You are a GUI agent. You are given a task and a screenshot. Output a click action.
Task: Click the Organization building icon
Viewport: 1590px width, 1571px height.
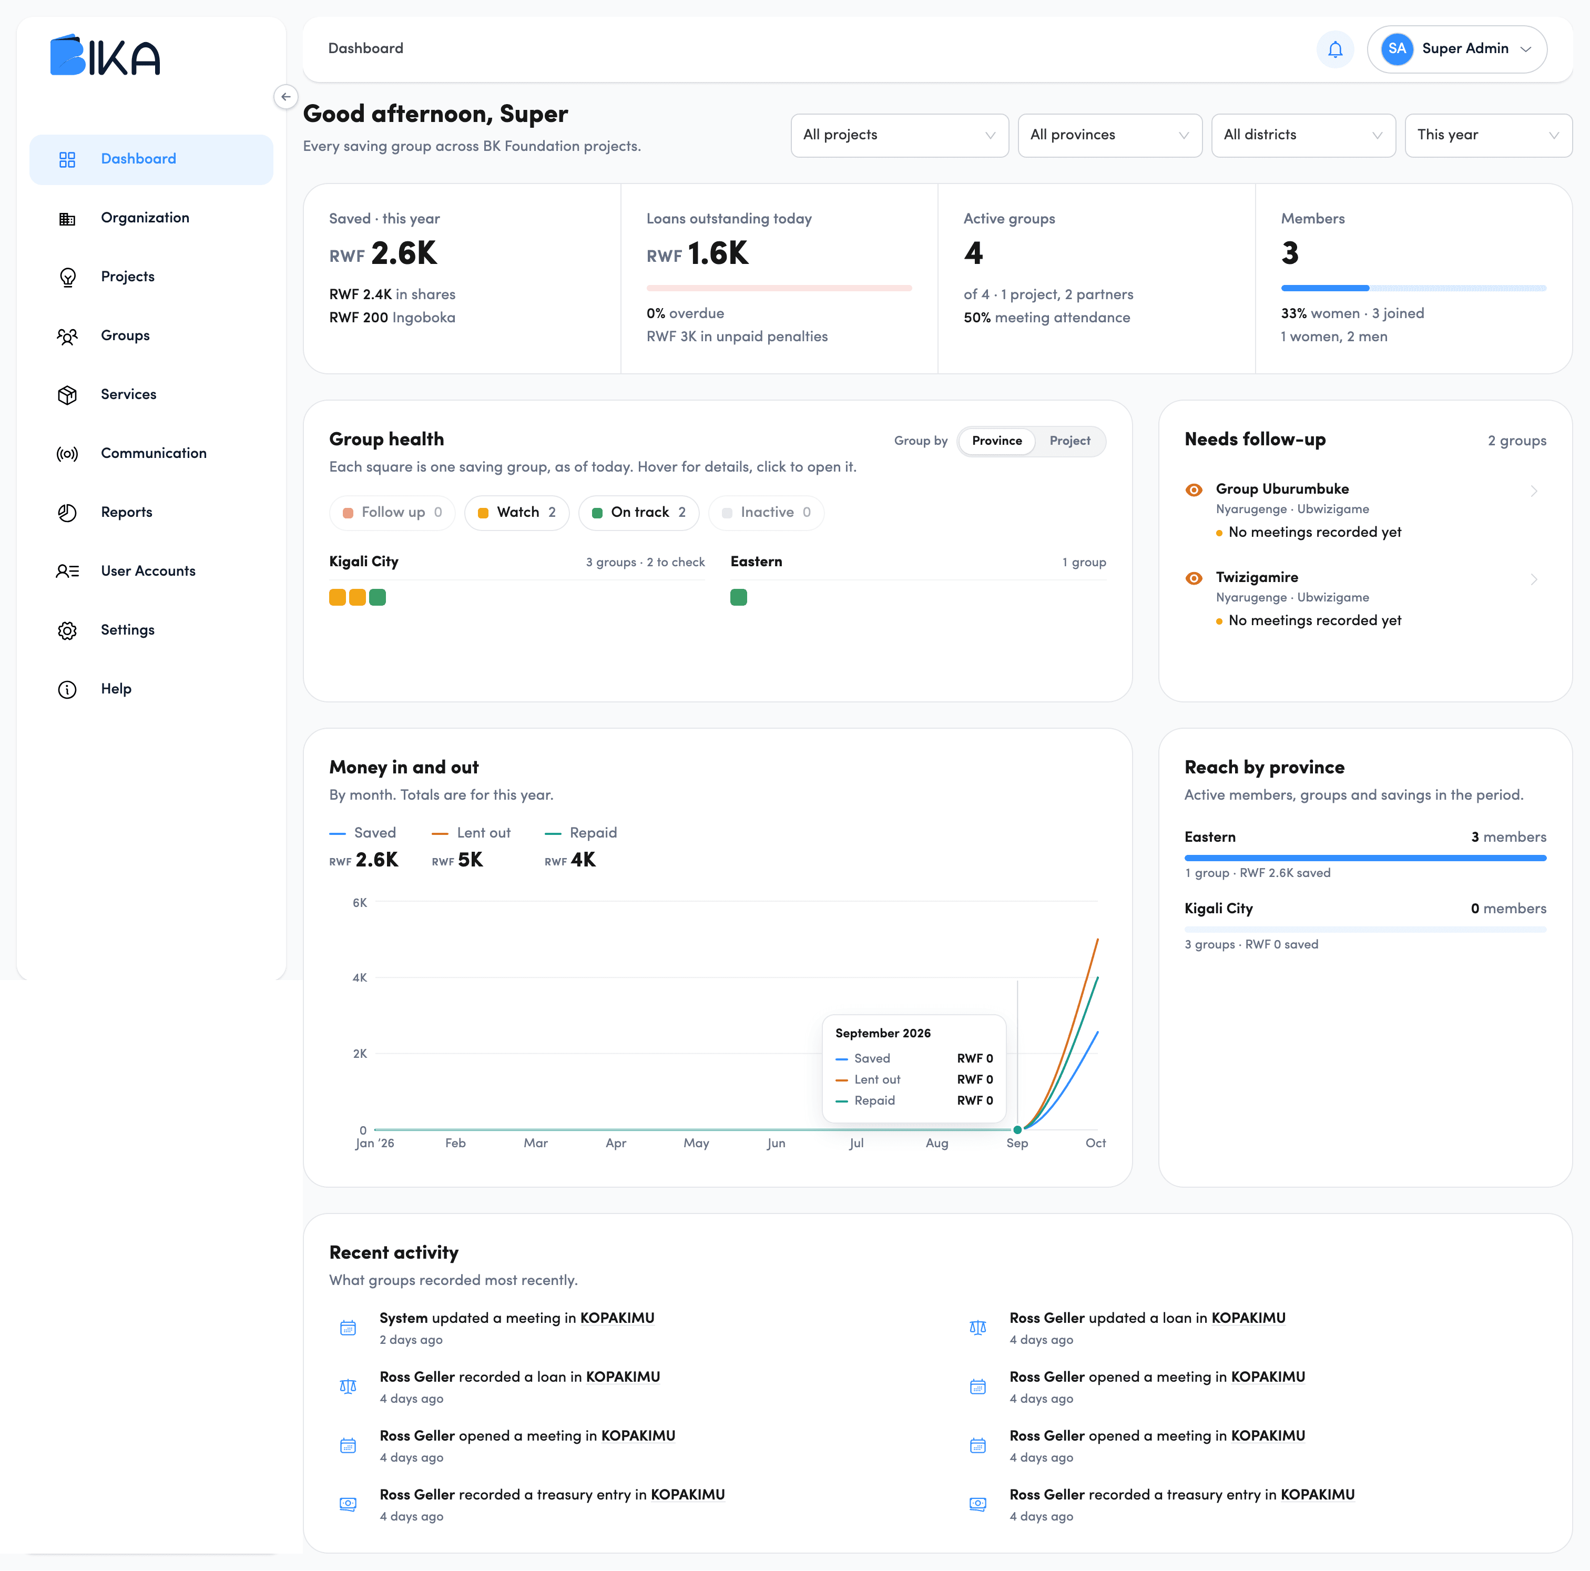[67, 218]
